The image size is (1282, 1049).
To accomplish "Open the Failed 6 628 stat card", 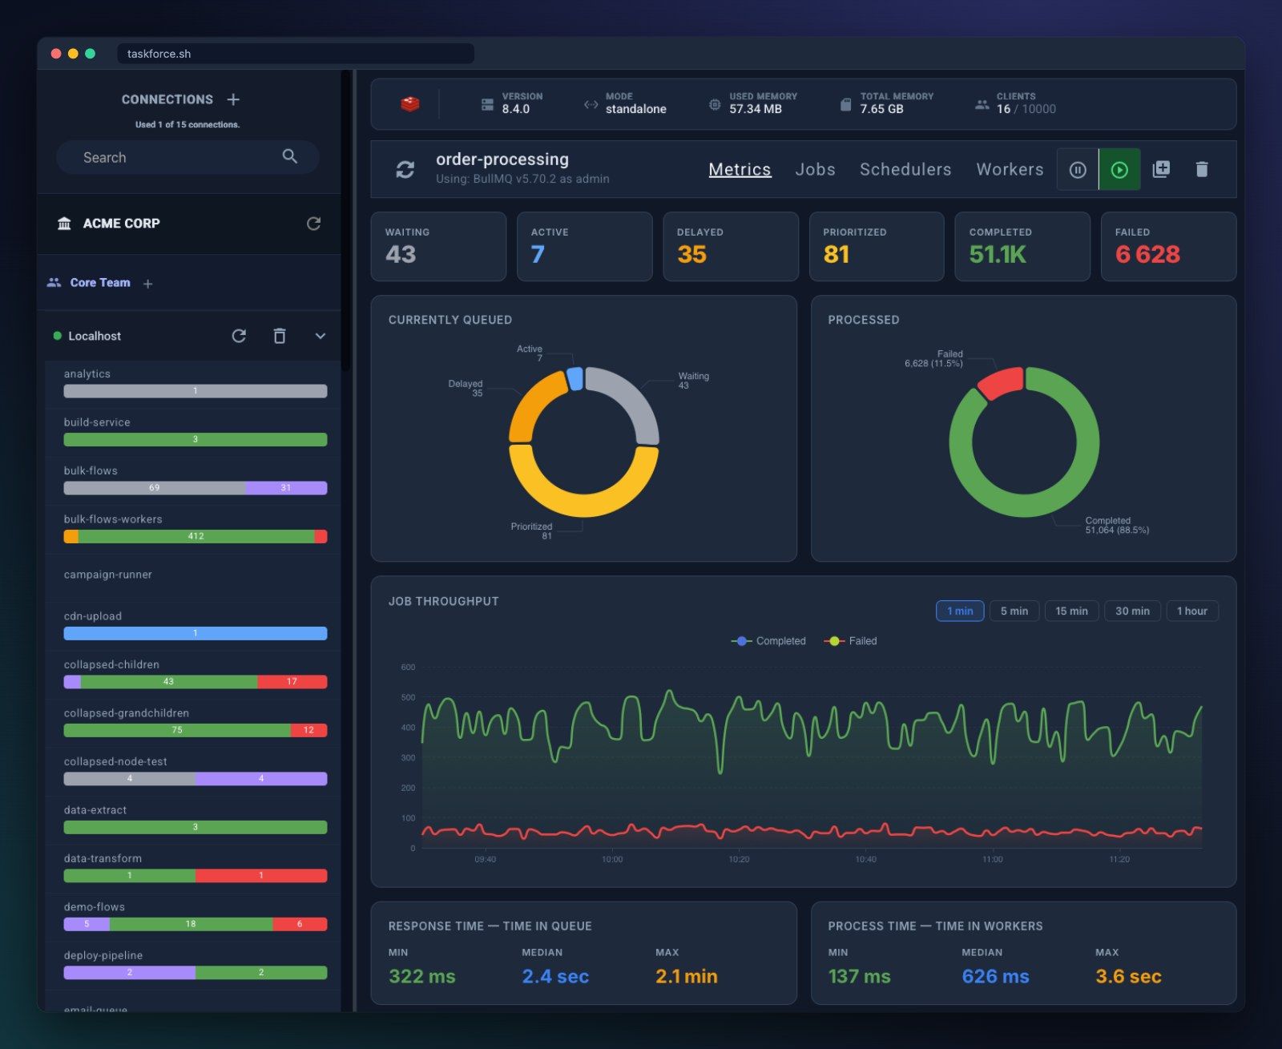I will (1168, 246).
